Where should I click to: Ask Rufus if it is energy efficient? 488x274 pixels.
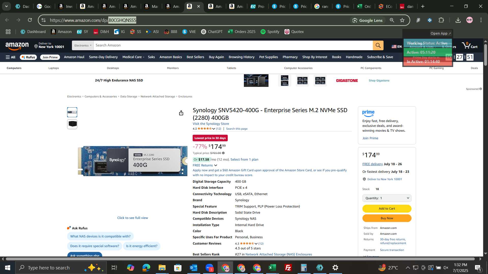click(x=142, y=246)
